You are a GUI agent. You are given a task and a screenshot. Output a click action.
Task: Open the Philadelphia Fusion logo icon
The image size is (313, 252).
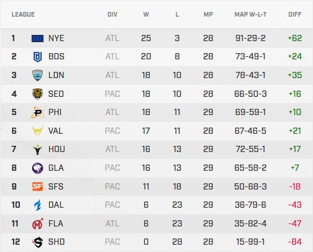click(x=38, y=112)
